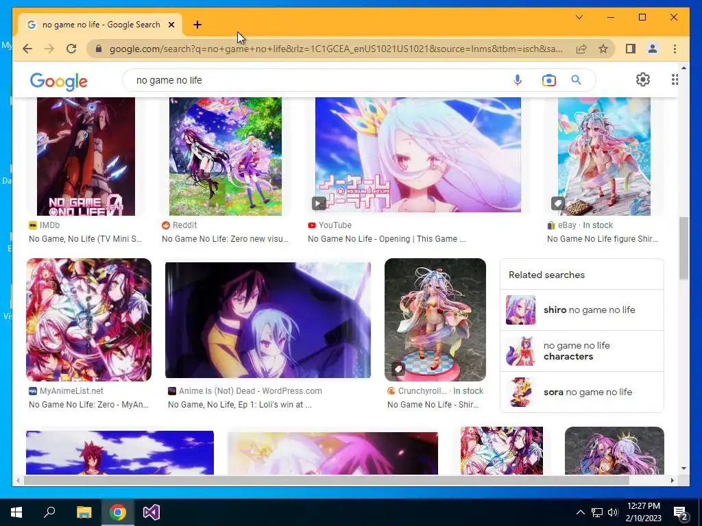Open the network status tray icon

597,512
